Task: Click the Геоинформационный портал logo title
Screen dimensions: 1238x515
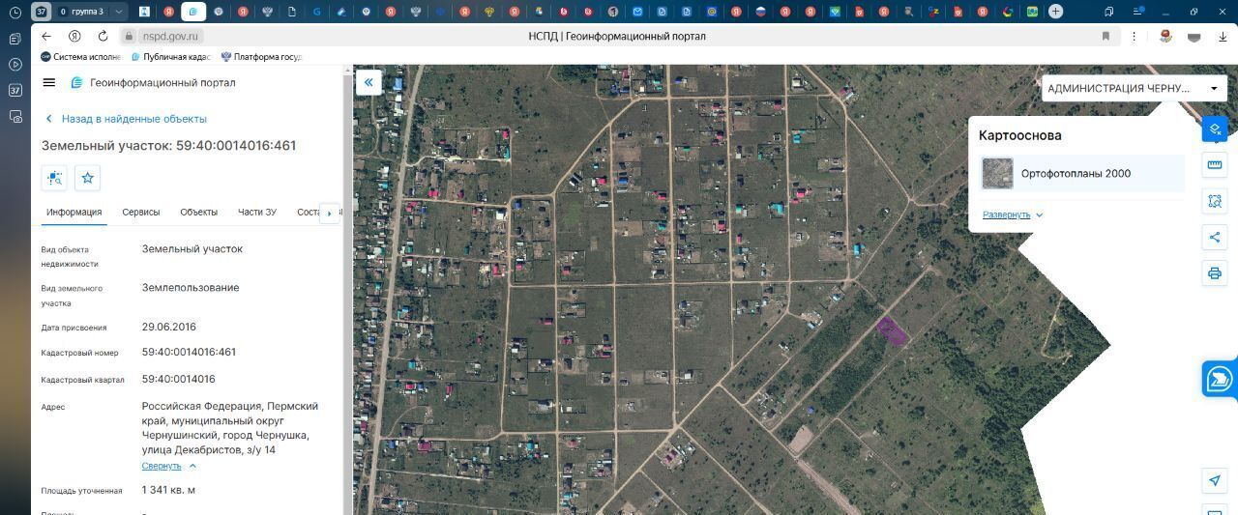Action: pos(153,83)
